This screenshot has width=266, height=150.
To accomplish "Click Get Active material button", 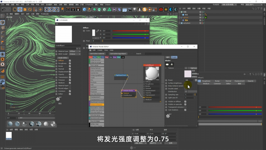I will 97,54.
